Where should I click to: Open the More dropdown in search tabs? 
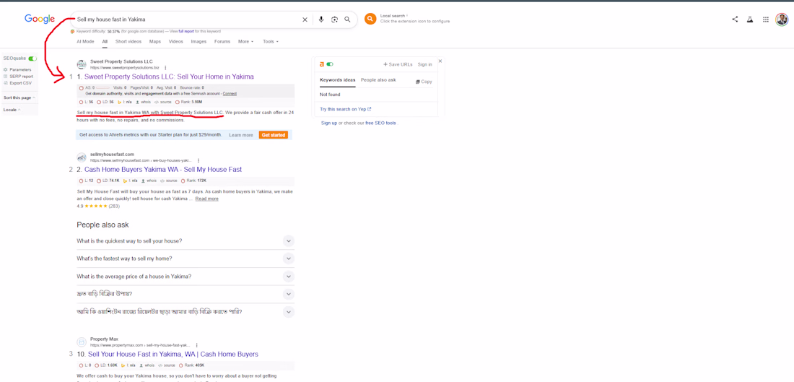point(245,42)
